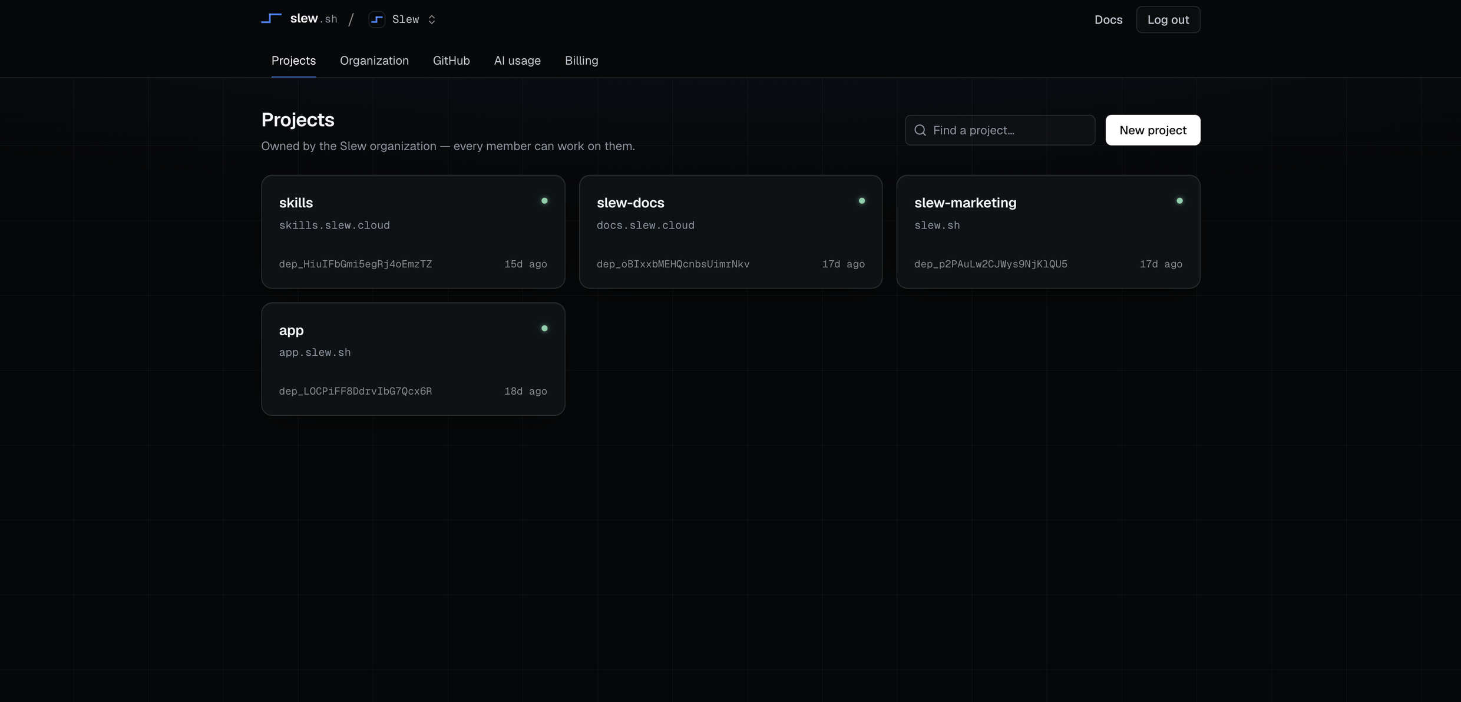The image size is (1461, 702).
Task: Open the Docs link
Action: [x=1108, y=19]
